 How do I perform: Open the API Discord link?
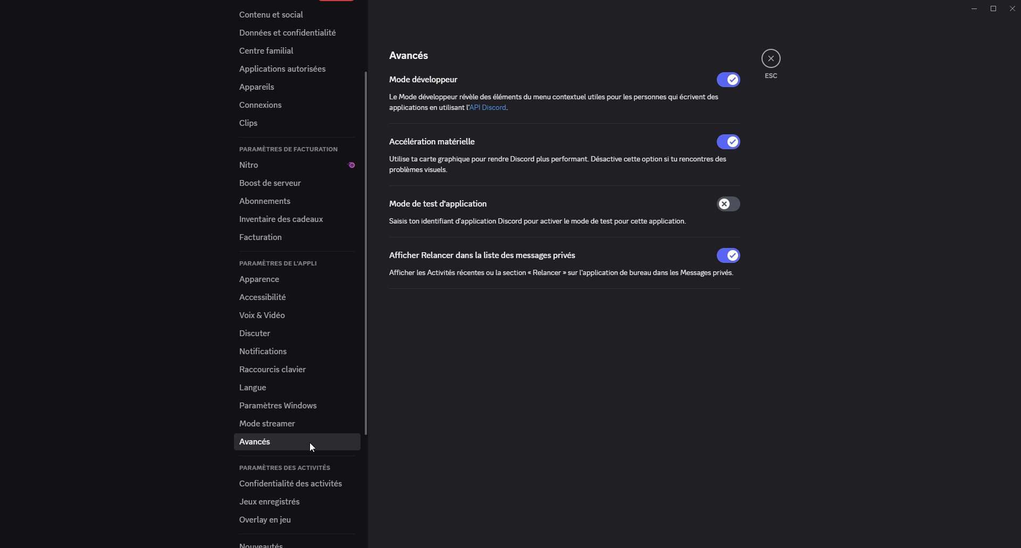click(x=487, y=108)
